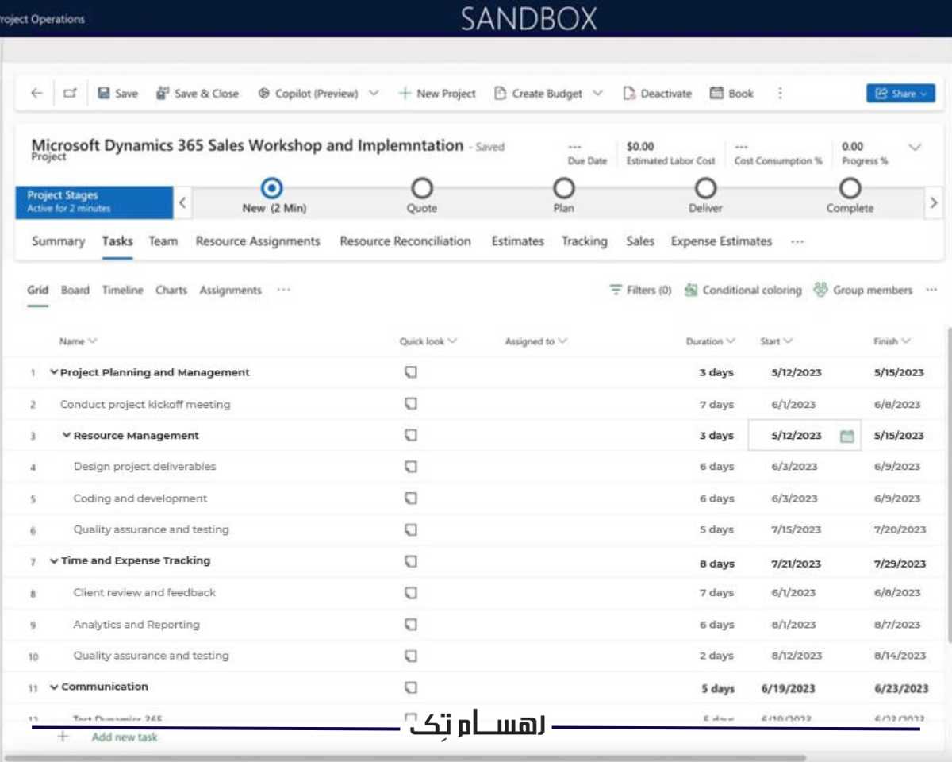This screenshot has width=952, height=762.
Task: Expand the Copilot (Preview) dropdown arrow
Action: pos(374,94)
